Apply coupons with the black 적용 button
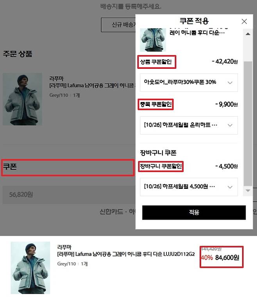The height and width of the screenshot is (299, 257). [x=194, y=213]
